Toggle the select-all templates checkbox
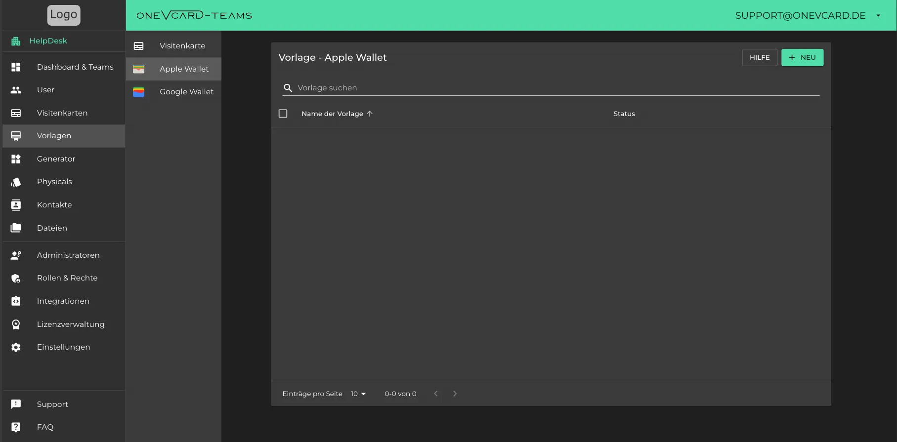This screenshot has height=442, width=897. pyautogui.click(x=283, y=114)
